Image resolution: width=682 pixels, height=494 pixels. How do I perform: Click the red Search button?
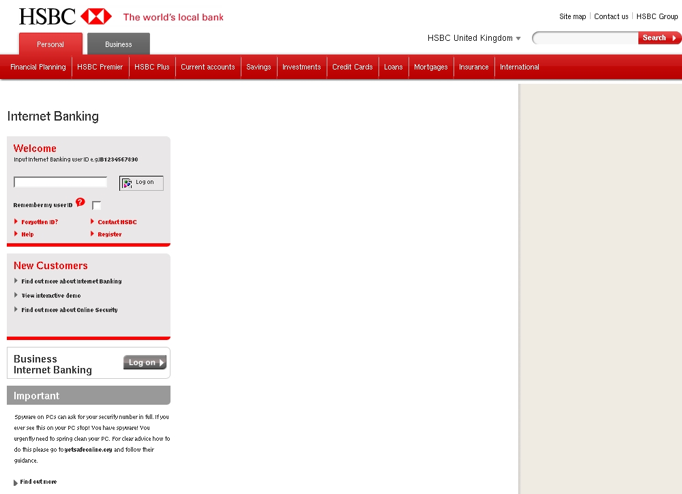pos(659,37)
